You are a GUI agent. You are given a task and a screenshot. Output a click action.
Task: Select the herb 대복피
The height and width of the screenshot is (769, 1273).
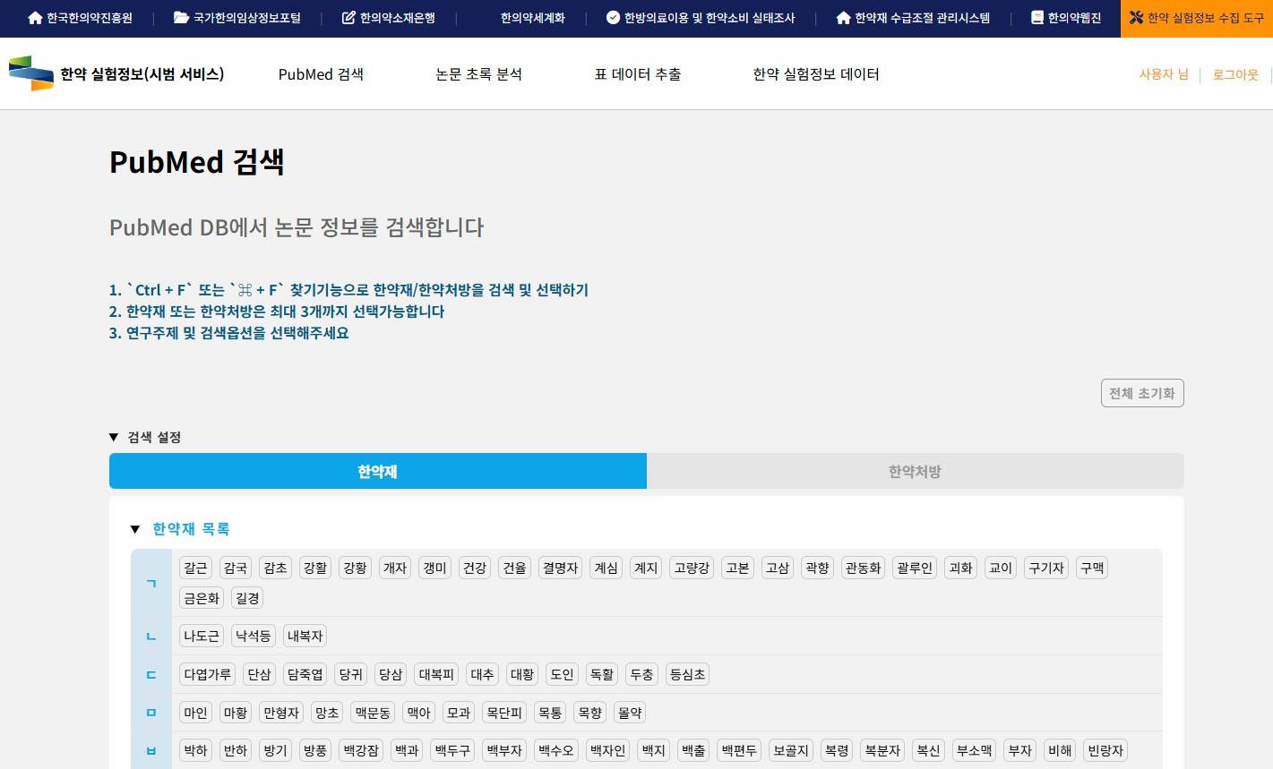[x=436, y=674]
